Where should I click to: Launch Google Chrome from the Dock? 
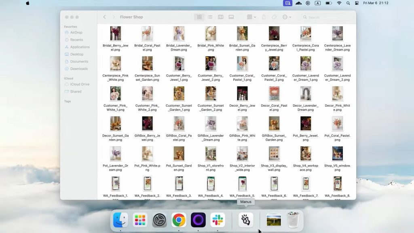coord(179,220)
